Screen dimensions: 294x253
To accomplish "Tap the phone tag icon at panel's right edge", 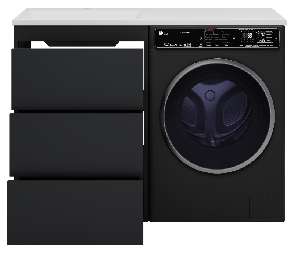I will click(x=276, y=39).
